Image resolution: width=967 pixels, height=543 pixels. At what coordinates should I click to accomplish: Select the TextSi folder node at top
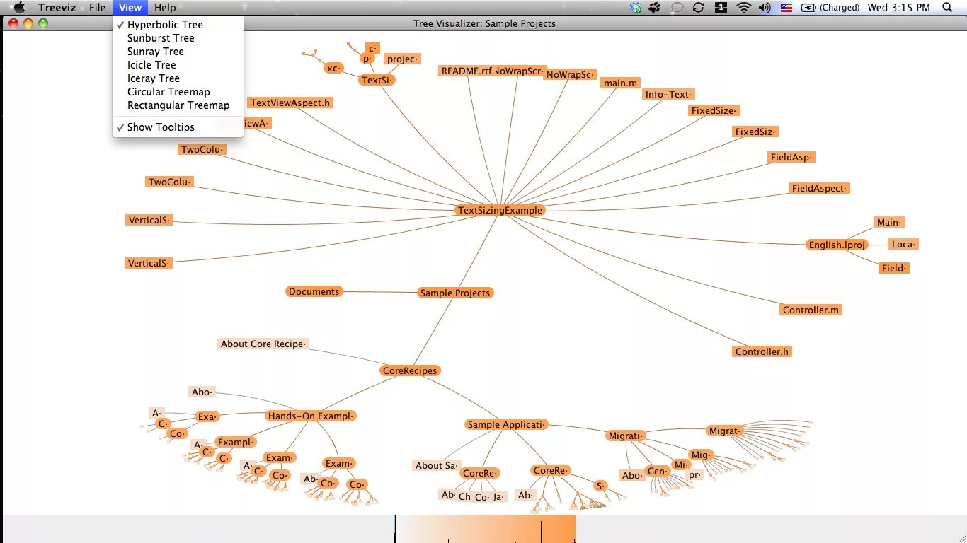point(377,80)
